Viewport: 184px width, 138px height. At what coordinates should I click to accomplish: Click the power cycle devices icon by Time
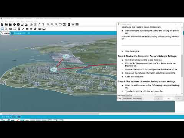14,117
